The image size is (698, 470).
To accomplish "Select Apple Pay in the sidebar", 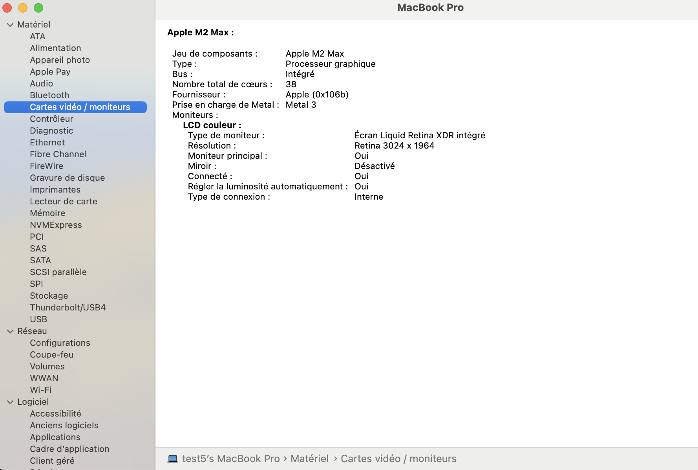I will [x=50, y=72].
